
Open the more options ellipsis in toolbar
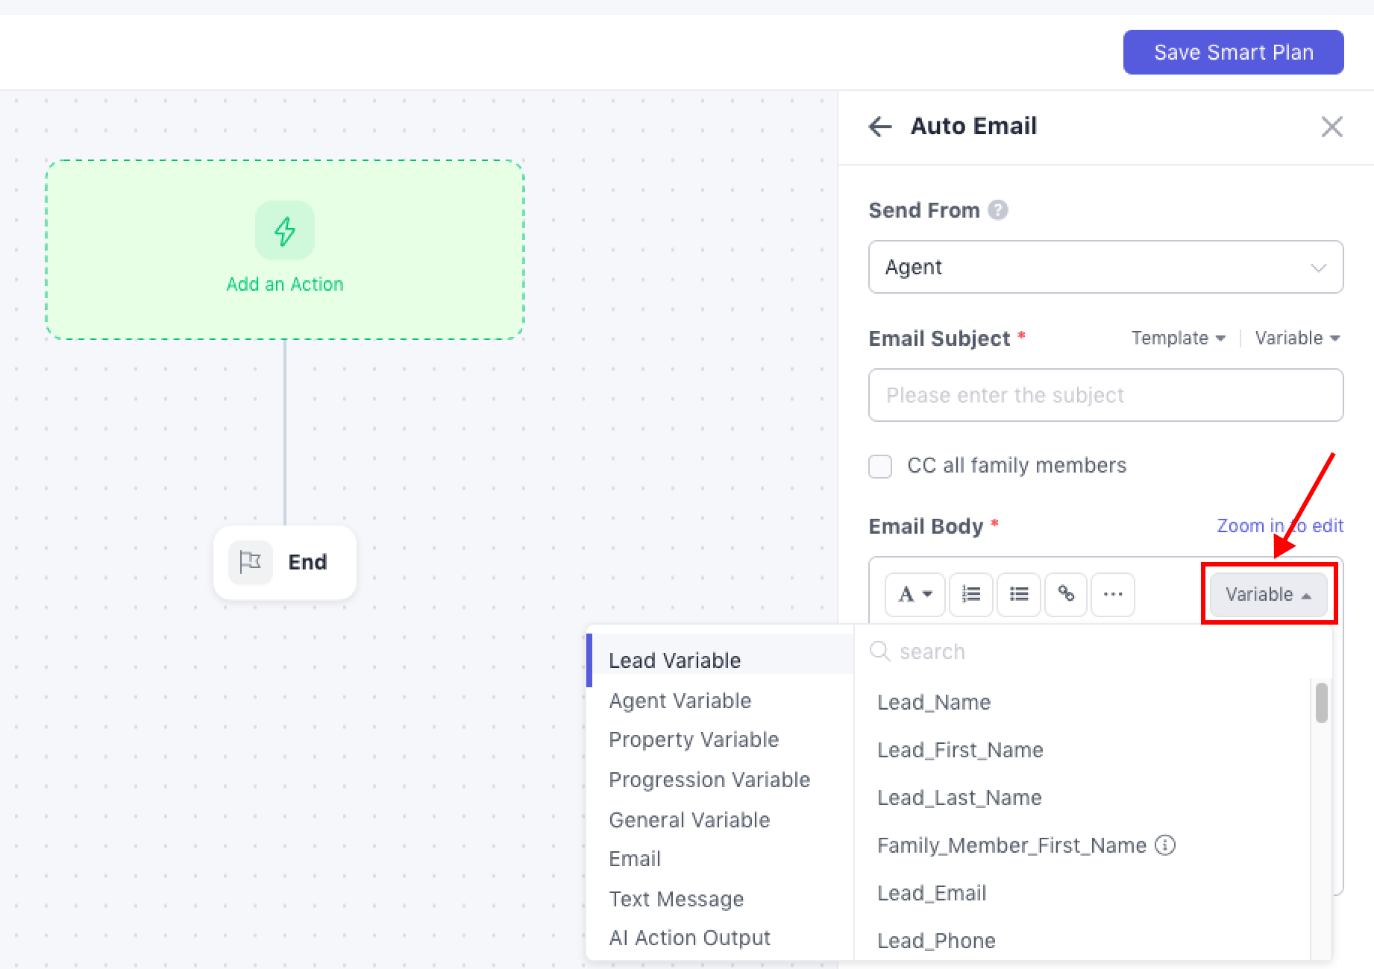tap(1112, 594)
